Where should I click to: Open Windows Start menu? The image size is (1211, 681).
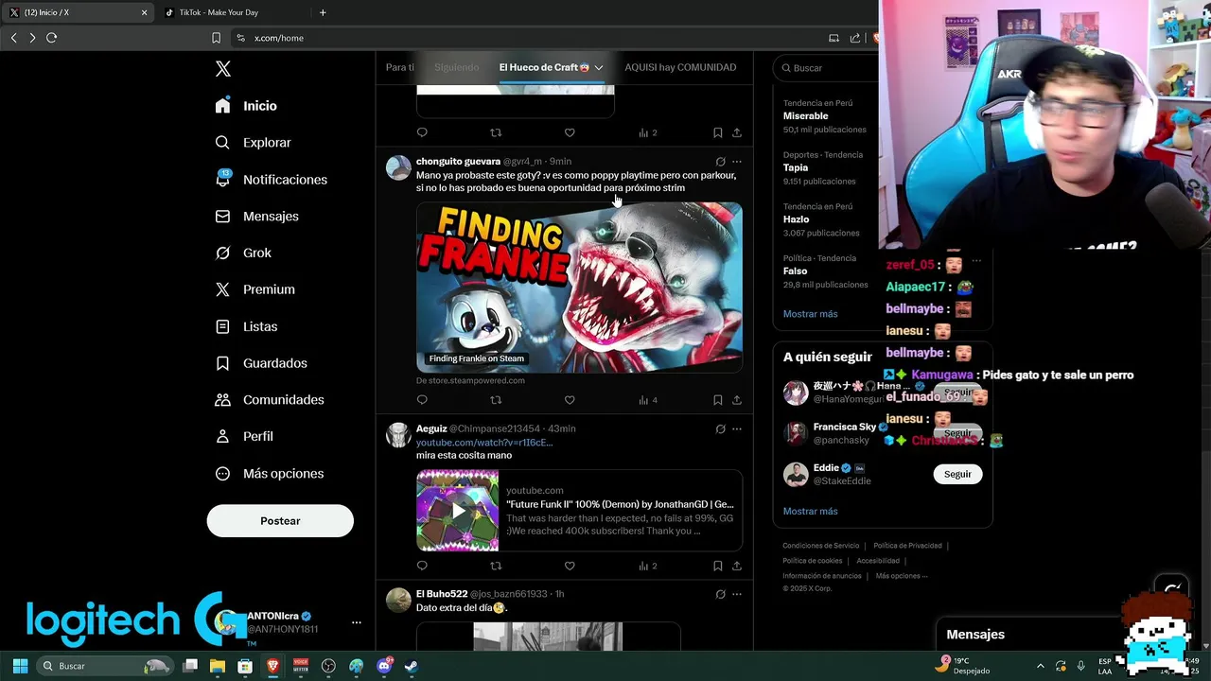click(20, 666)
